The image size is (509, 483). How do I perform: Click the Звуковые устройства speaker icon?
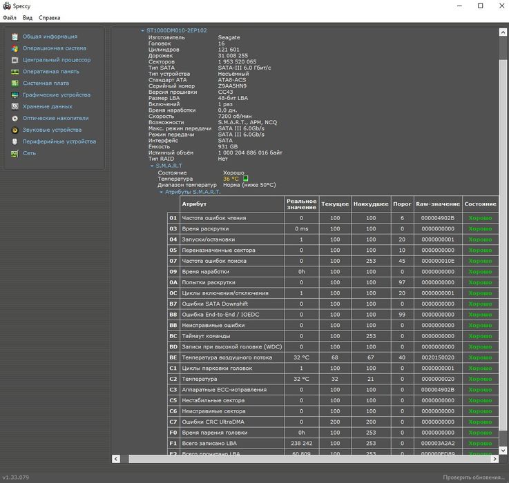pyautogui.click(x=15, y=130)
